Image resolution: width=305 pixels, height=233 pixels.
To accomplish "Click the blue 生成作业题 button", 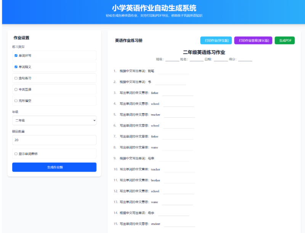I will 54,167.
